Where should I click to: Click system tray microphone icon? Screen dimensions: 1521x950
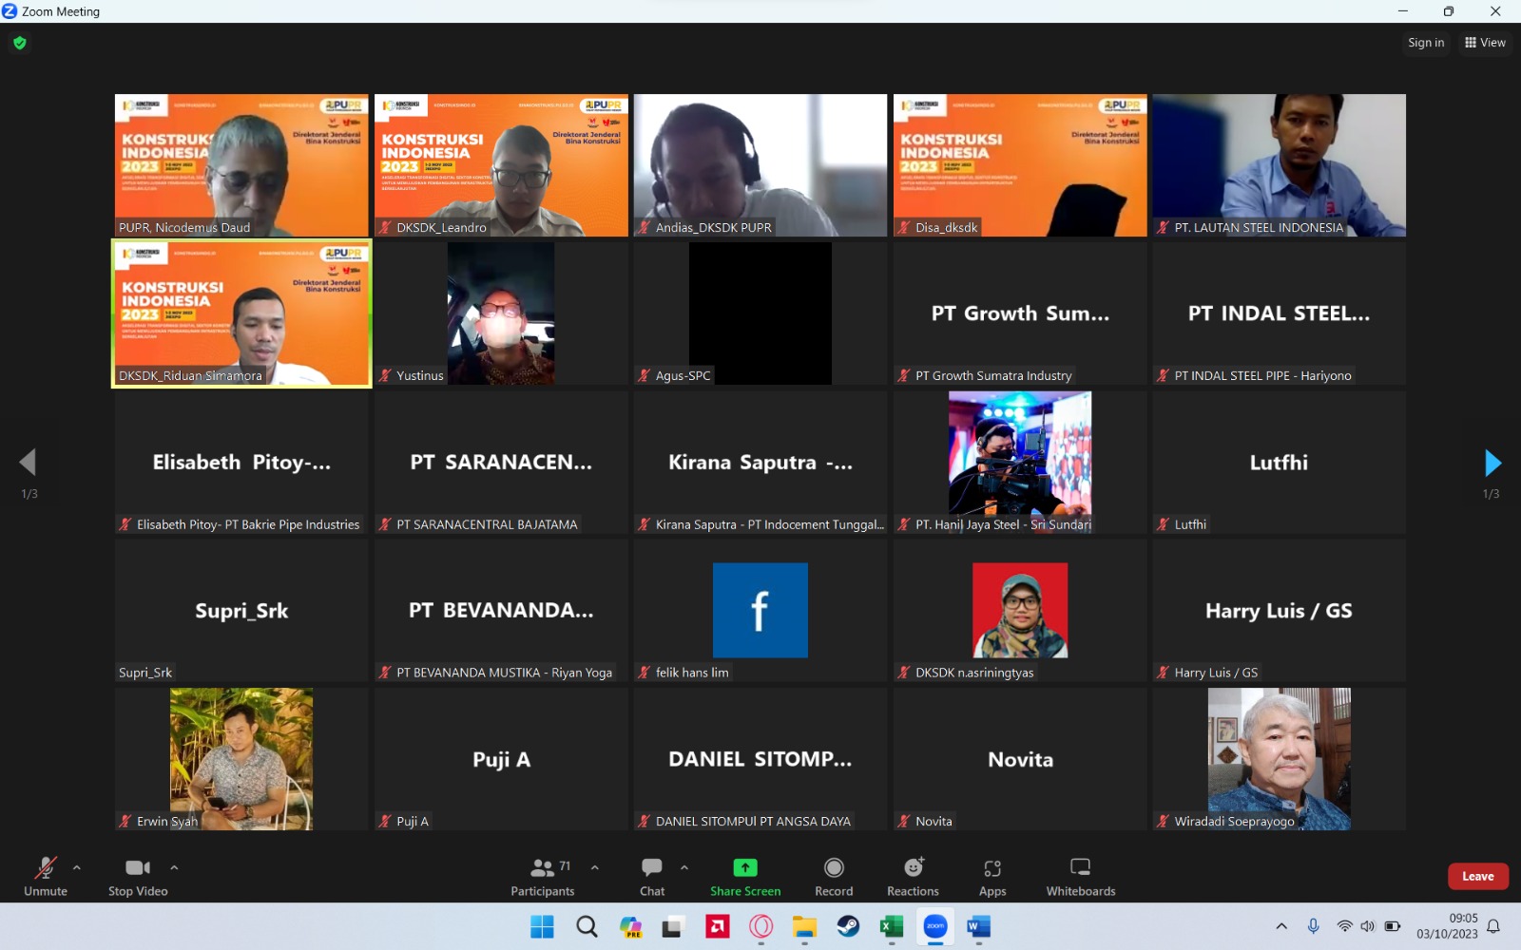1313,926
